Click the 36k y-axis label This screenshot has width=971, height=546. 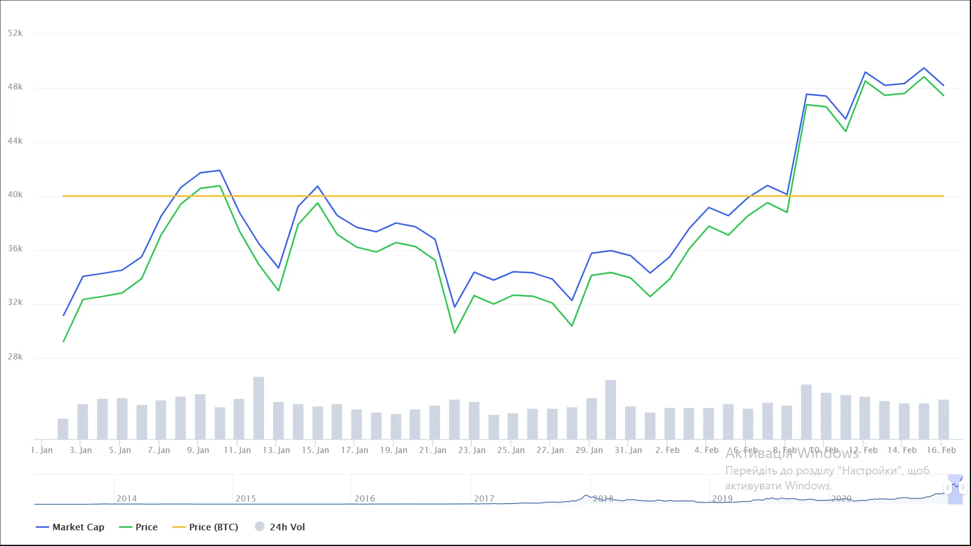(15, 249)
